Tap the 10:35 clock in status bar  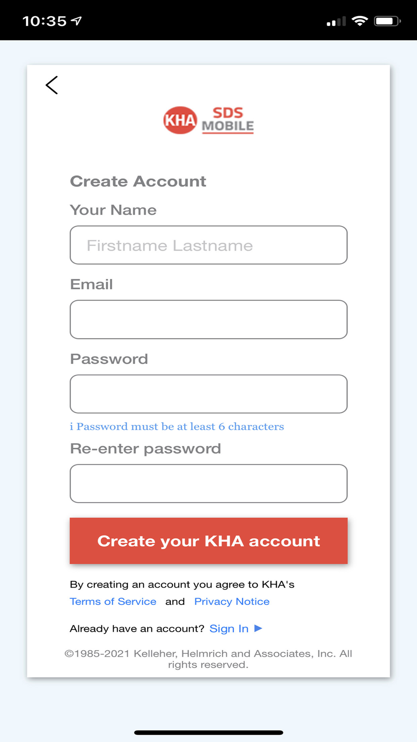point(44,21)
